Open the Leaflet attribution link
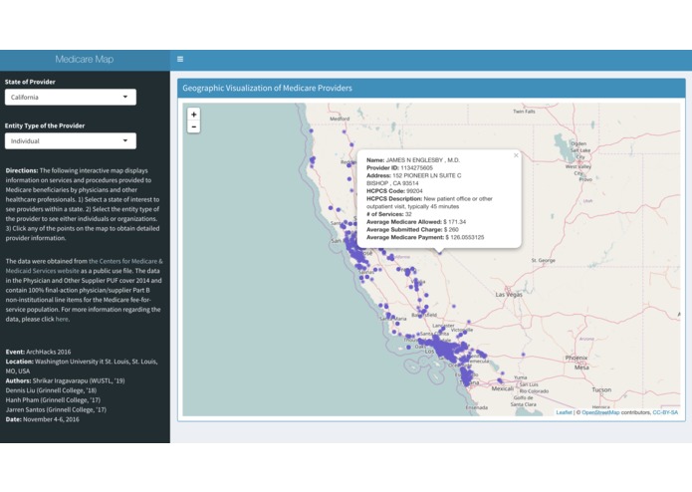The height and width of the screenshot is (492, 692). tap(564, 412)
